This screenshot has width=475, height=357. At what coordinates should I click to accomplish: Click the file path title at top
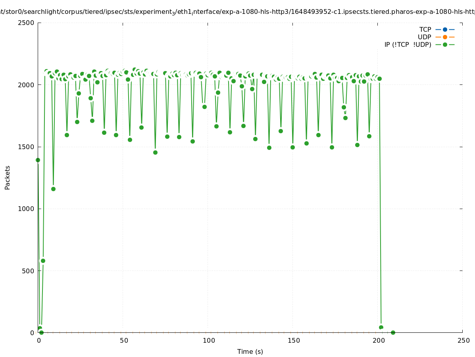coord(237,12)
